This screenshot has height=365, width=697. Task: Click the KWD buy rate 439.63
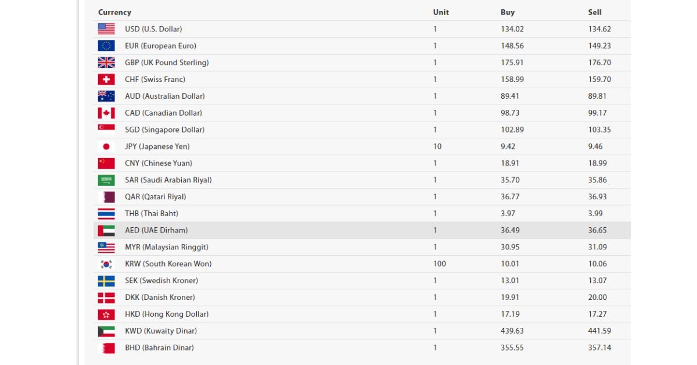coord(512,331)
